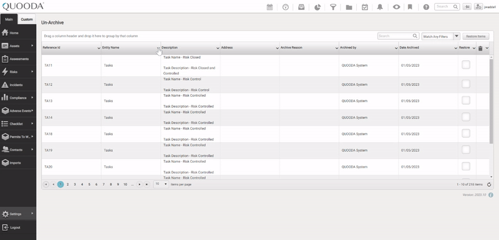This screenshot has width=499, height=240.
Task: Switch to the Custom sidebar tab
Action: tap(27, 19)
